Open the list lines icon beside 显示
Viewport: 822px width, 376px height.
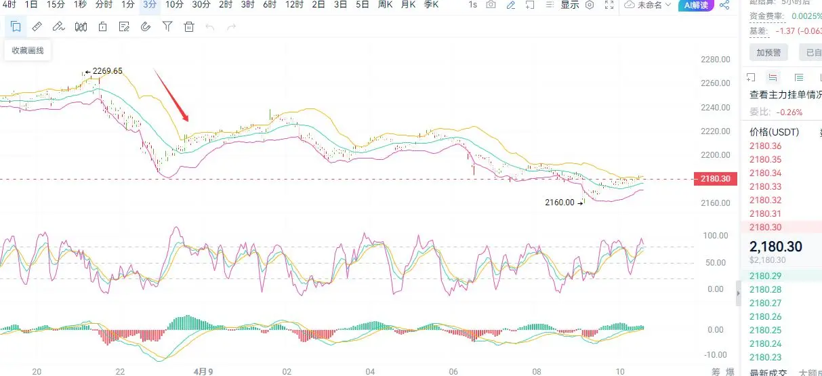pos(548,5)
